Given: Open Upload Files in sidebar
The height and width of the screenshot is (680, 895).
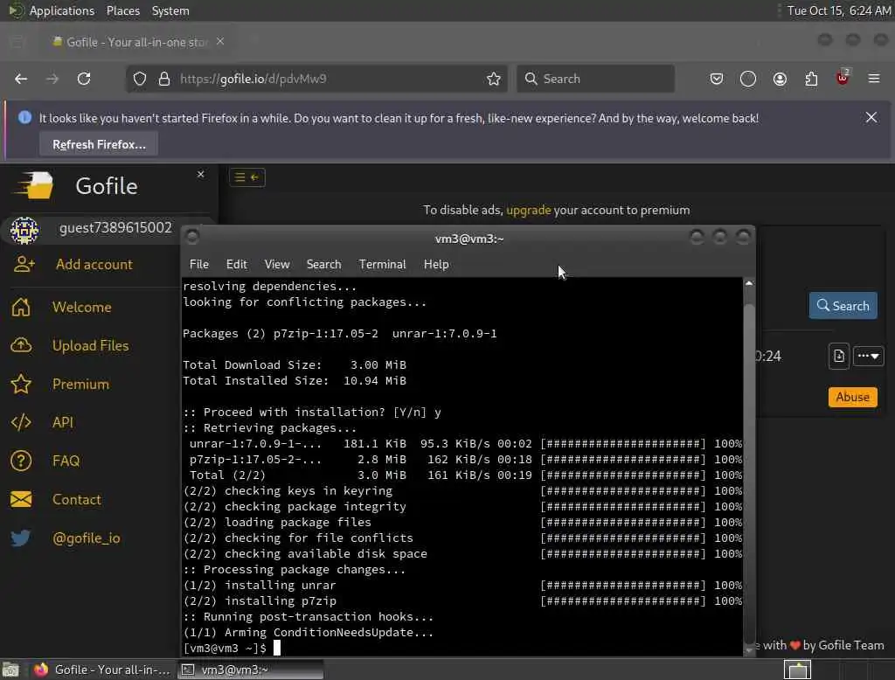Looking at the screenshot, I should tap(90, 345).
